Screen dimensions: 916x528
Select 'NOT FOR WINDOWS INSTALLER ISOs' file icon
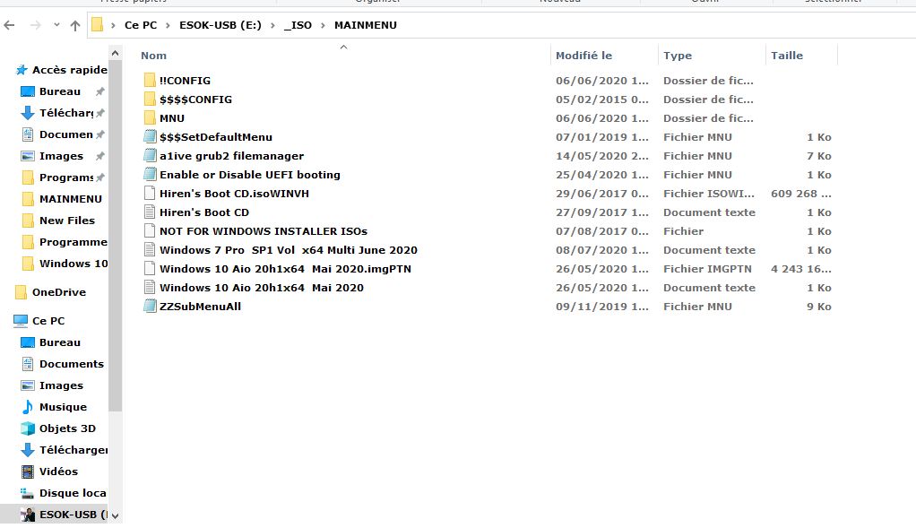click(150, 230)
